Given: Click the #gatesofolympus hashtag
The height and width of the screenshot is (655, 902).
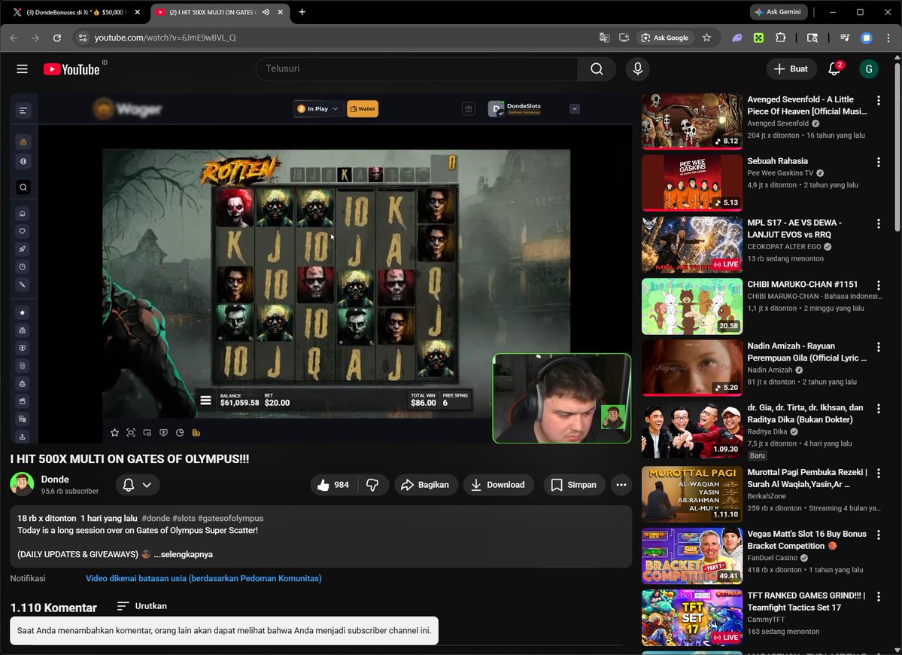Looking at the screenshot, I should 231,518.
